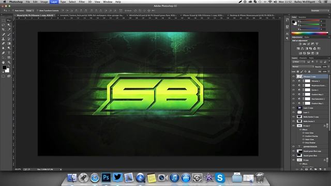Toggle Inner Glow effect visibility
The width and height of the screenshot is (331, 186).
click(x=304, y=133)
